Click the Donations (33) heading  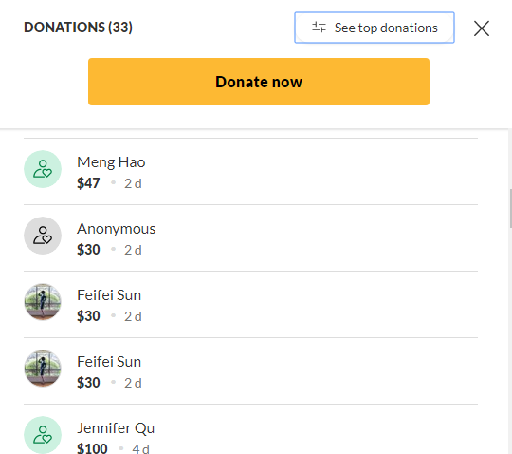pos(78,28)
